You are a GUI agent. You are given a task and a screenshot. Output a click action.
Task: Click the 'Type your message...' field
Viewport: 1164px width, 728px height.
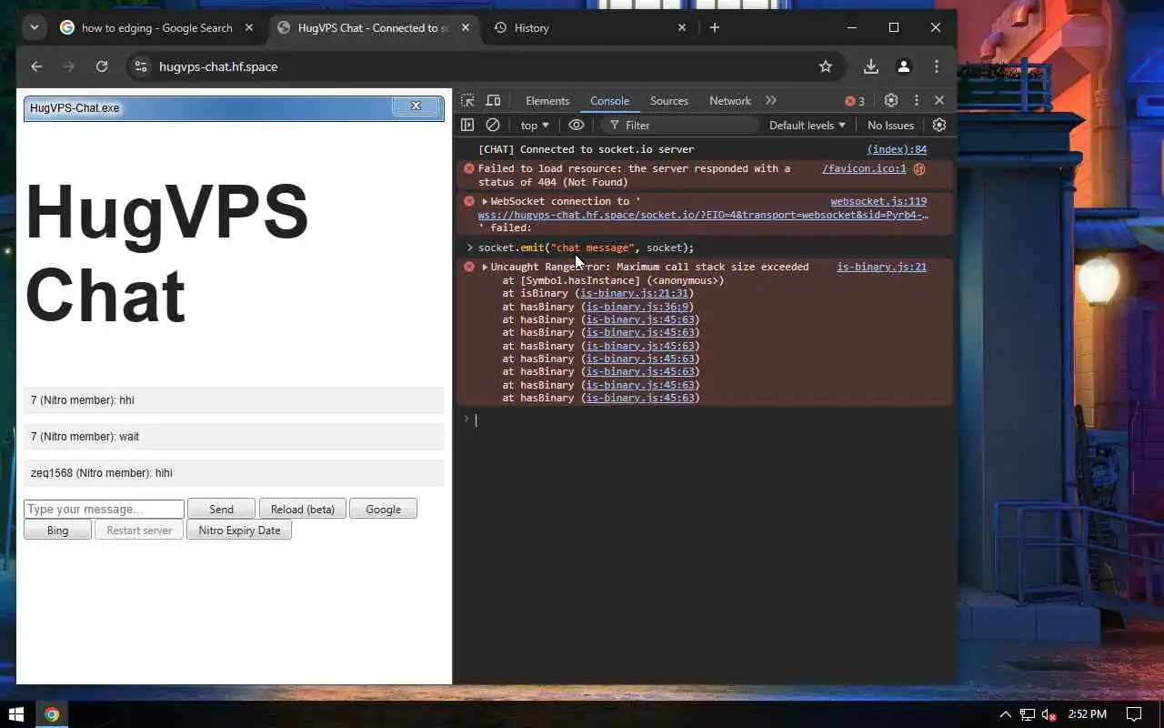coord(104,510)
